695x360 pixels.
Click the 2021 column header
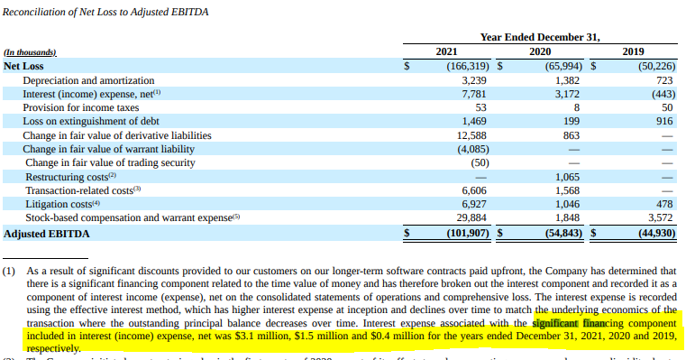click(x=446, y=51)
